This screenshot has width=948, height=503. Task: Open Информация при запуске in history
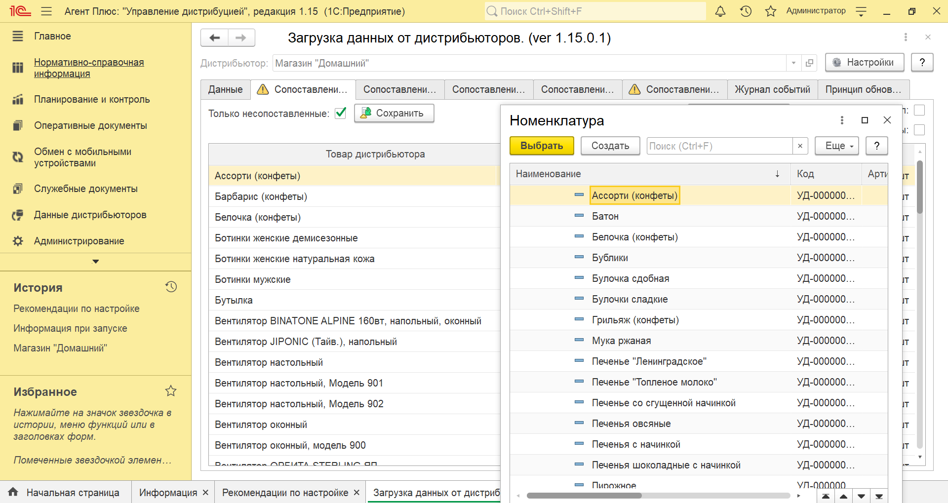70,328
